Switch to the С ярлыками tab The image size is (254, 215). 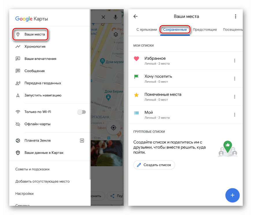click(147, 30)
